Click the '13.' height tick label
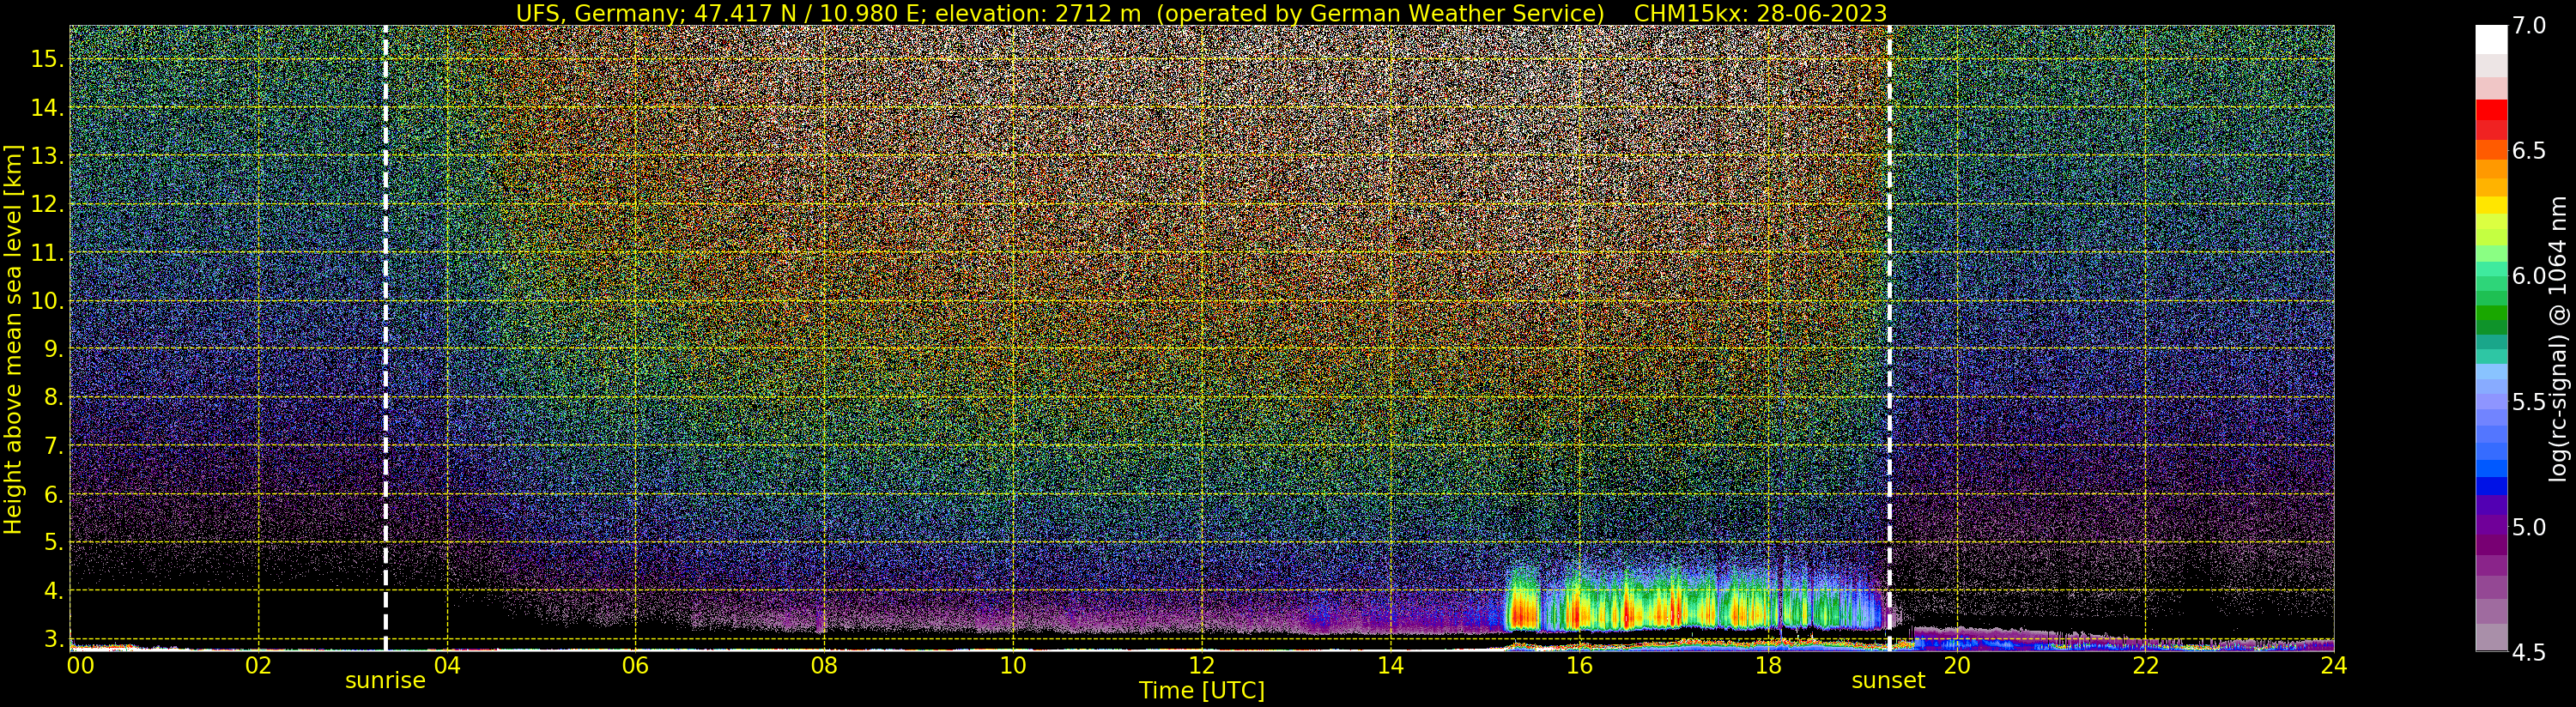This screenshot has width=2576, height=707. tap(47, 156)
